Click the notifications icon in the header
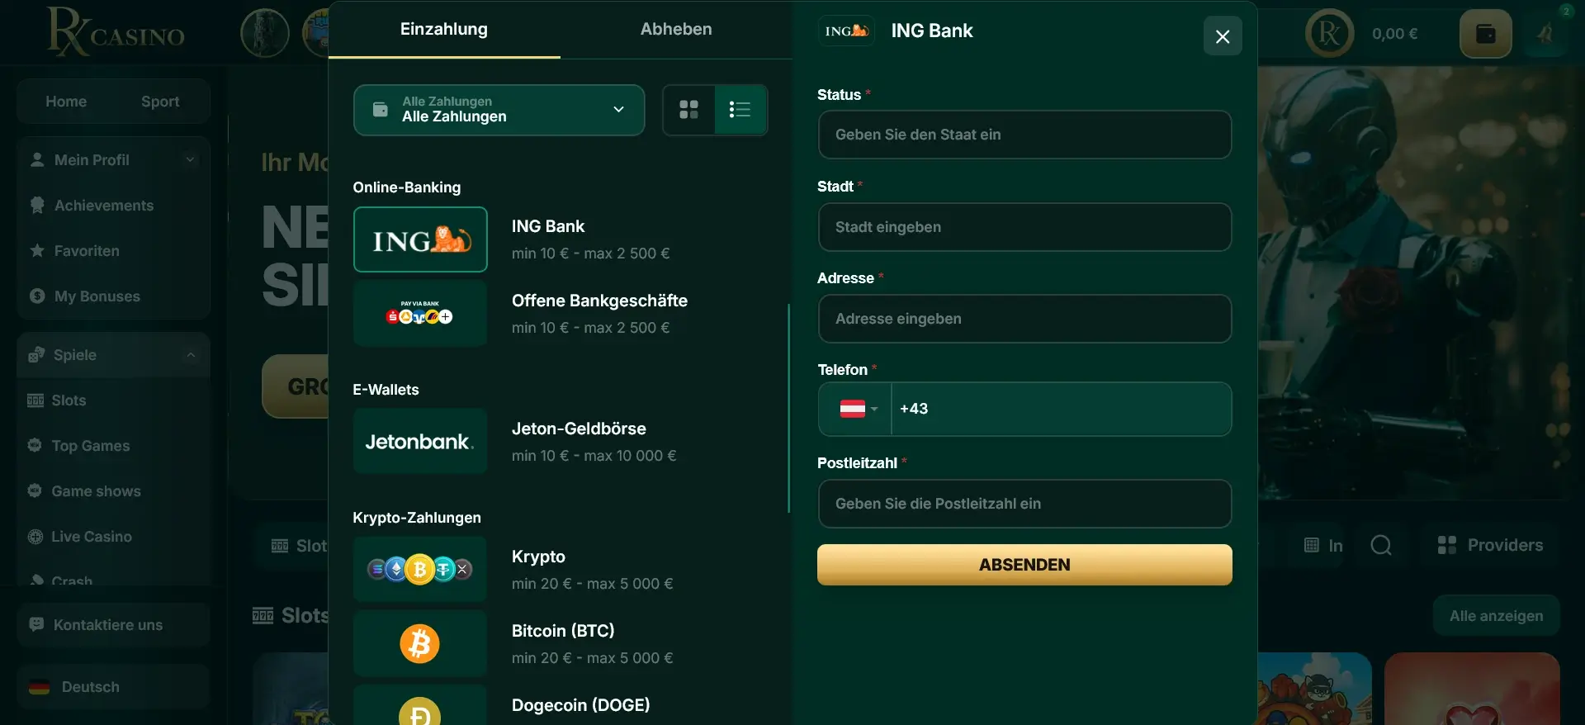Image resolution: width=1585 pixels, height=725 pixels. (x=1545, y=34)
